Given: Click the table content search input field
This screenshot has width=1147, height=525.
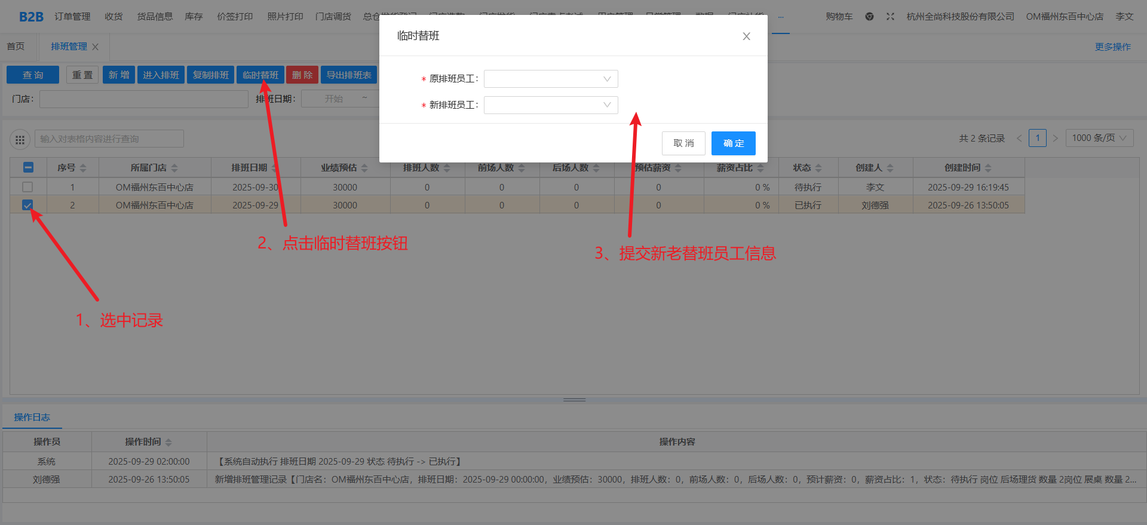Looking at the screenshot, I should pos(109,139).
